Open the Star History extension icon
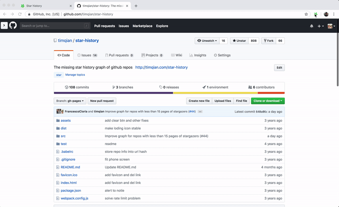 click(316, 14)
